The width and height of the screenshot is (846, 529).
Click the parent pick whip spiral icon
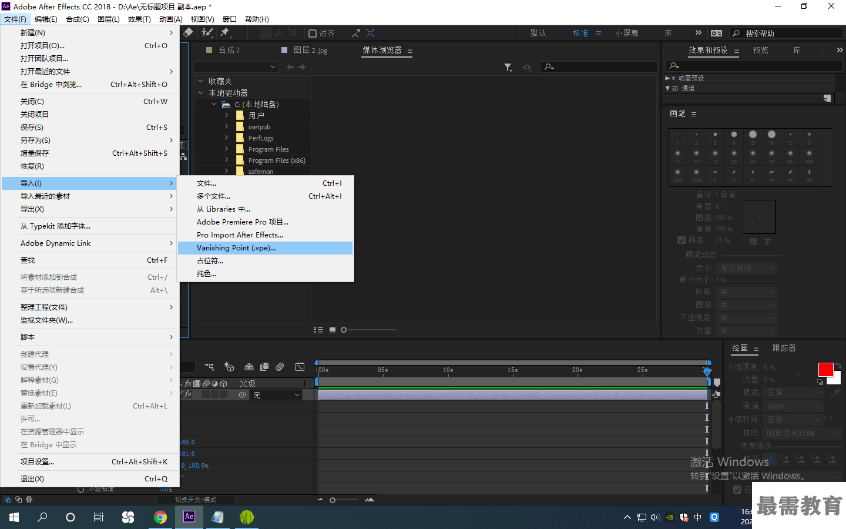(242, 395)
